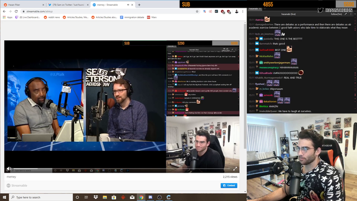Open Google Chrome on the taskbar
Screen dimensions: 357x201
(x=141, y=197)
